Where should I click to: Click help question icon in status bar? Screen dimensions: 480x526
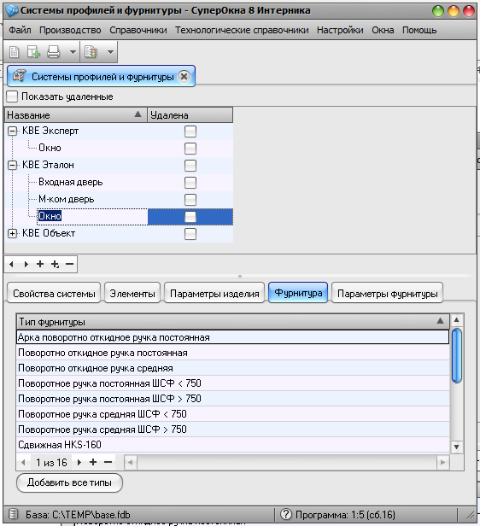pyautogui.click(x=286, y=514)
